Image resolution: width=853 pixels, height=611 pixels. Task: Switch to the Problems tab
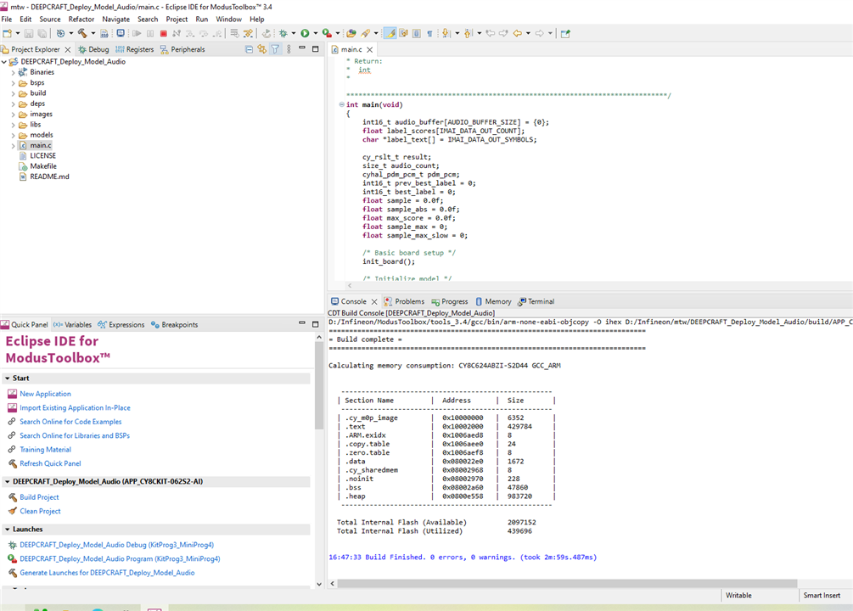click(404, 301)
